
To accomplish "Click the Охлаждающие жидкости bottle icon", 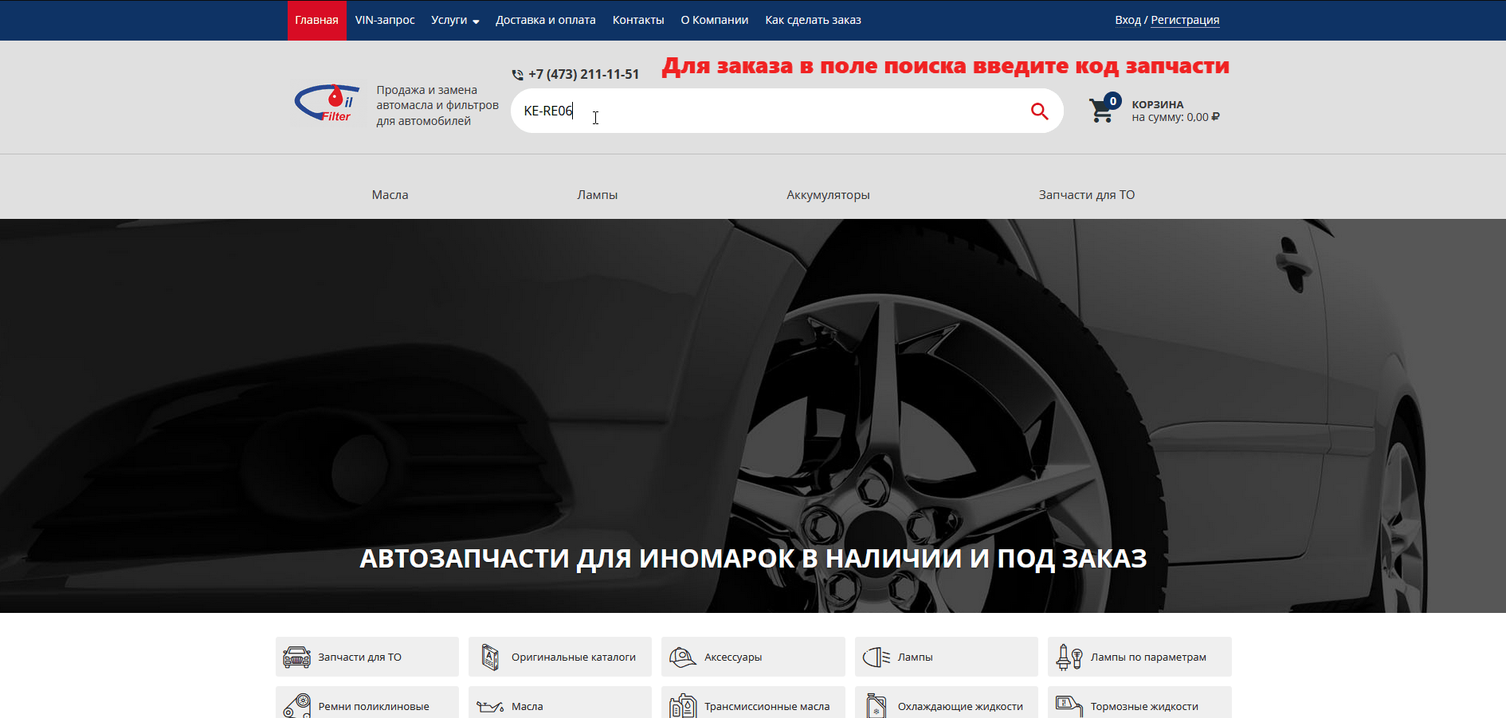I will click(x=877, y=705).
